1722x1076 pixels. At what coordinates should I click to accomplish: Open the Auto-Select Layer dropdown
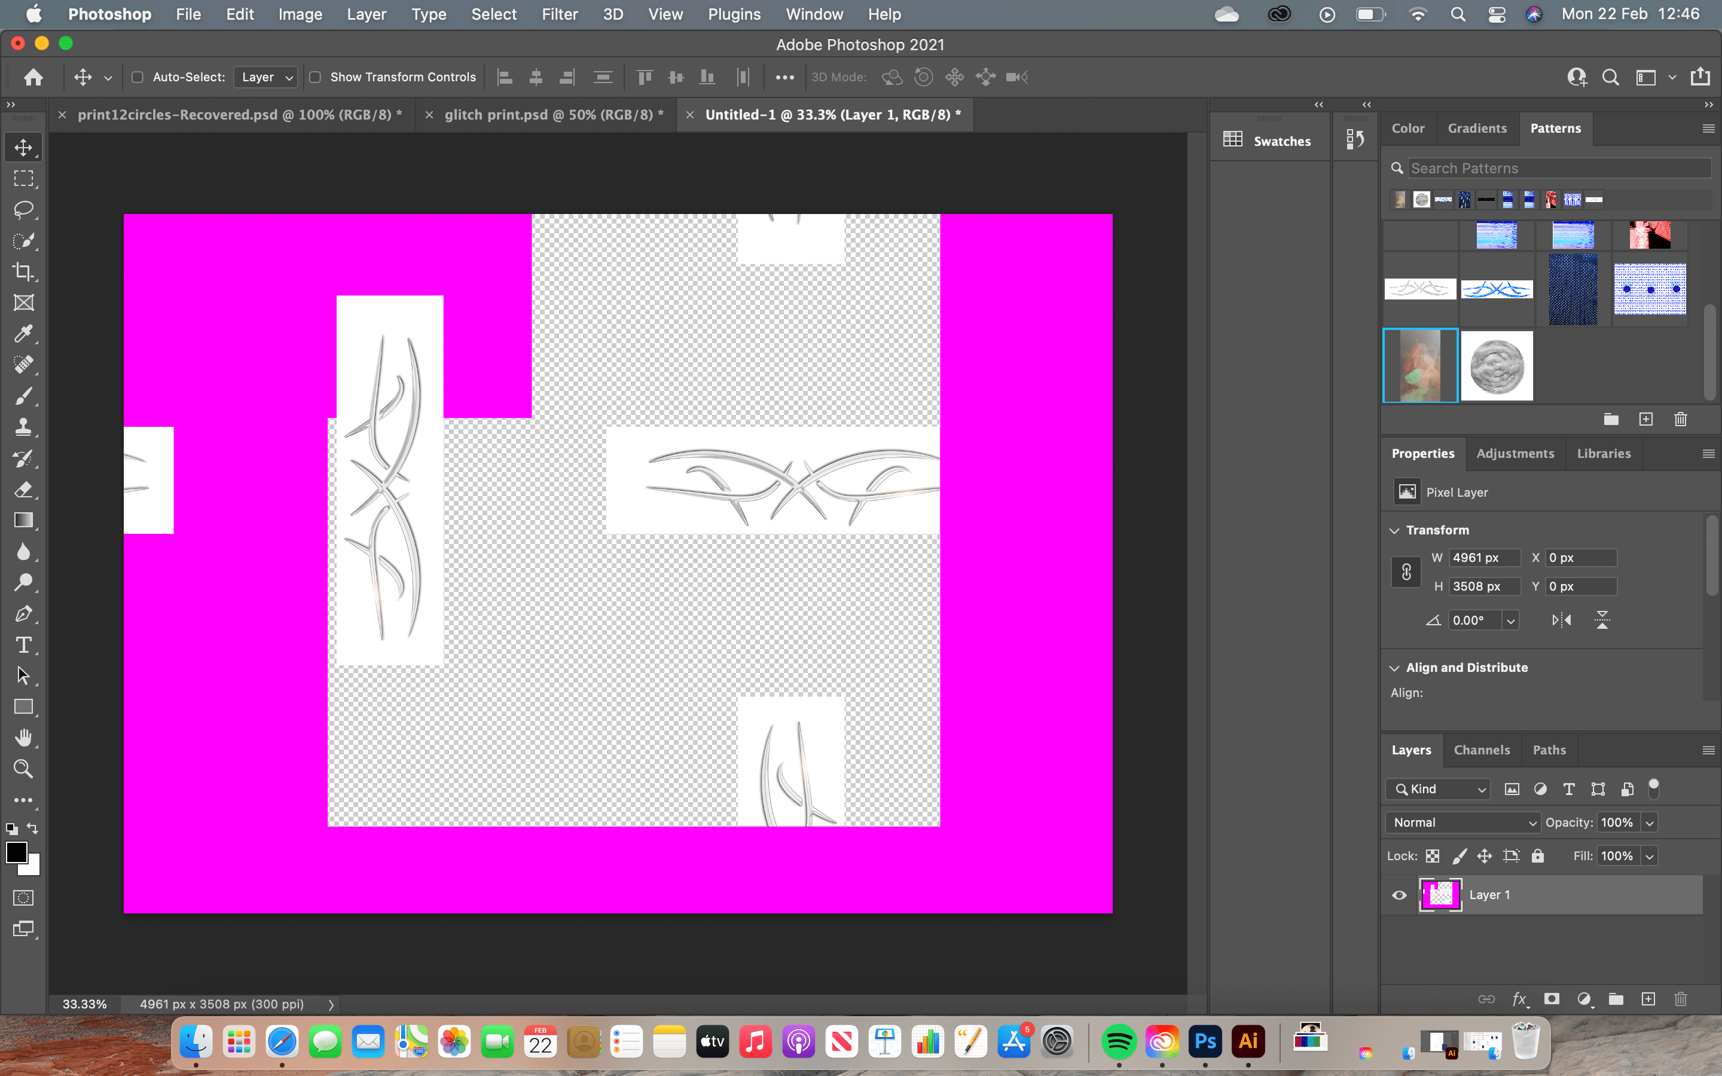coord(266,77)
